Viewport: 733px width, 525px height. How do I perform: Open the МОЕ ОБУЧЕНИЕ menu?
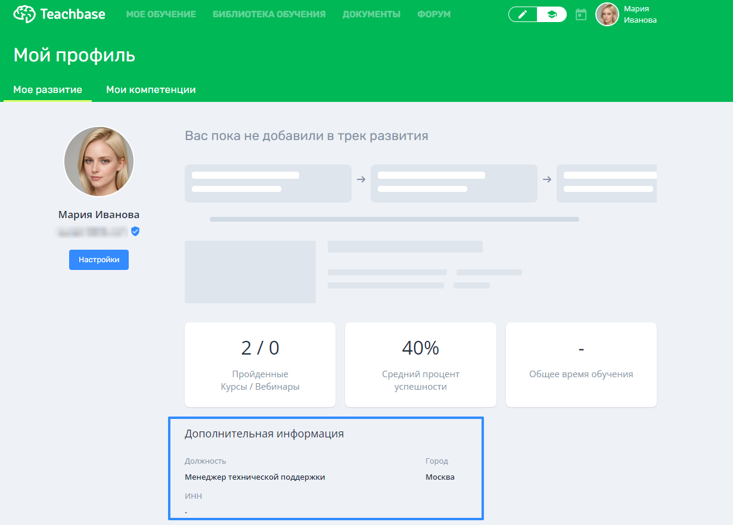click(x=161, y=14)
